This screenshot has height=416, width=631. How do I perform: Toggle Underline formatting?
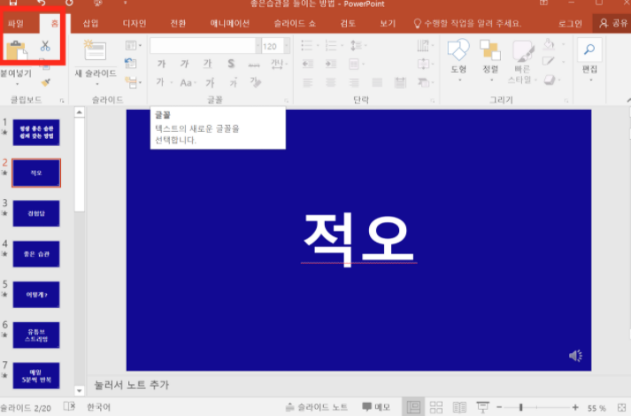pyautogui.click(x=208, y=64)
